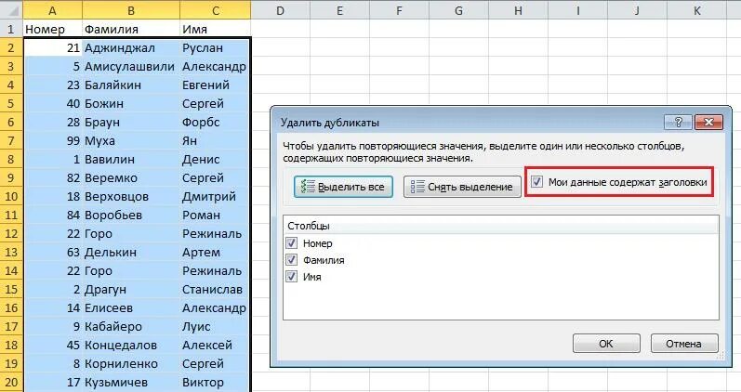Close the Удалить дубликаты dialog

[x=708, y=123]
